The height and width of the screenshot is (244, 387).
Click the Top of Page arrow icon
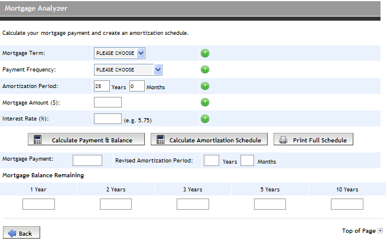click(x=380, y=231)
